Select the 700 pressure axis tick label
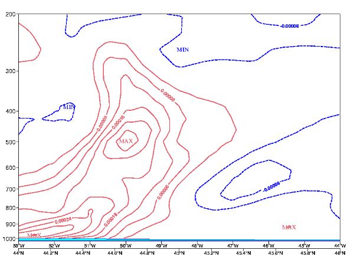354x260 pixels. pos(9,189)
